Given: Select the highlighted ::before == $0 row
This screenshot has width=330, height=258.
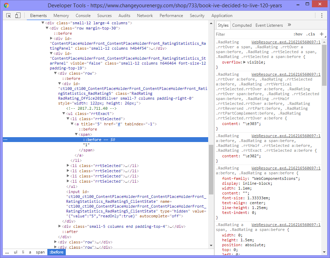Looking at the screenshot, I should pyautogui.click(x=105, y=140).
